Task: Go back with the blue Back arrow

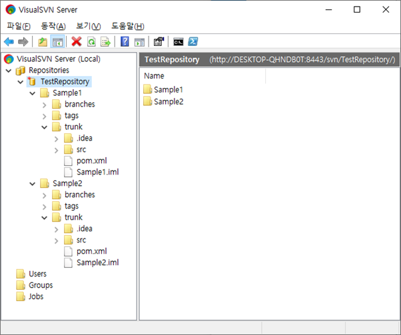Action: tap(9, 42)
